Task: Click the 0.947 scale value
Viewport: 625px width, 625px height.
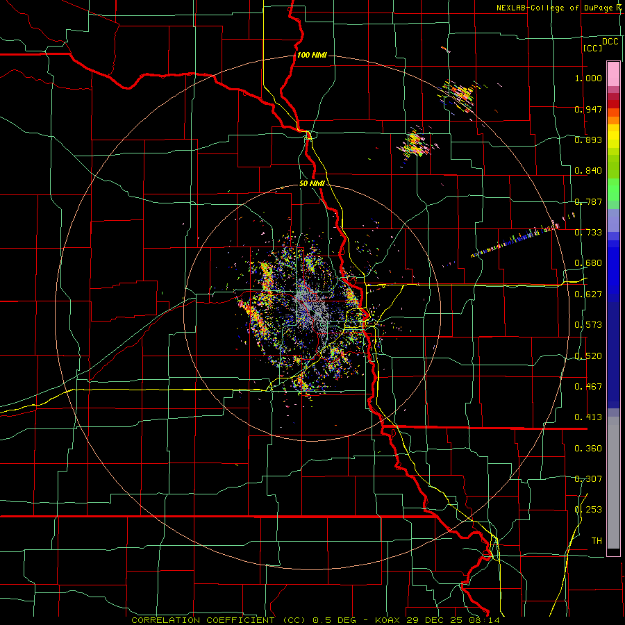Action: tap(588, 109)
